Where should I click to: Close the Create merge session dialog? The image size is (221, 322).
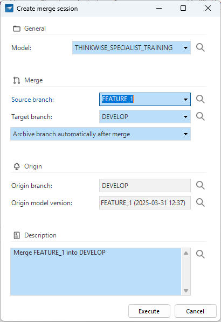[x=208, y=8]
